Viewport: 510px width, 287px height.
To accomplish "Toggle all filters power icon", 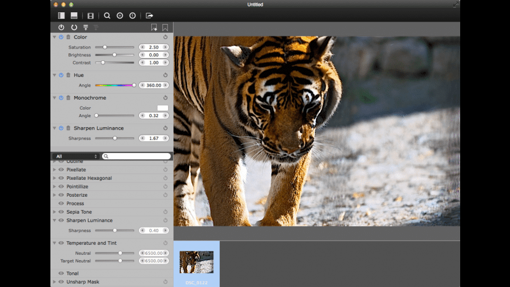I will pyautogui.click(x=61, y=28).
